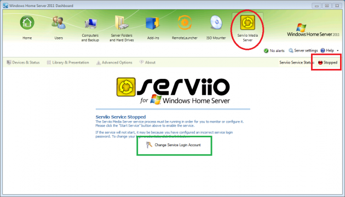Click the Windows Home Server 2011 logo
This screenshot has height=197, width=345.
[x=313, y=30]
